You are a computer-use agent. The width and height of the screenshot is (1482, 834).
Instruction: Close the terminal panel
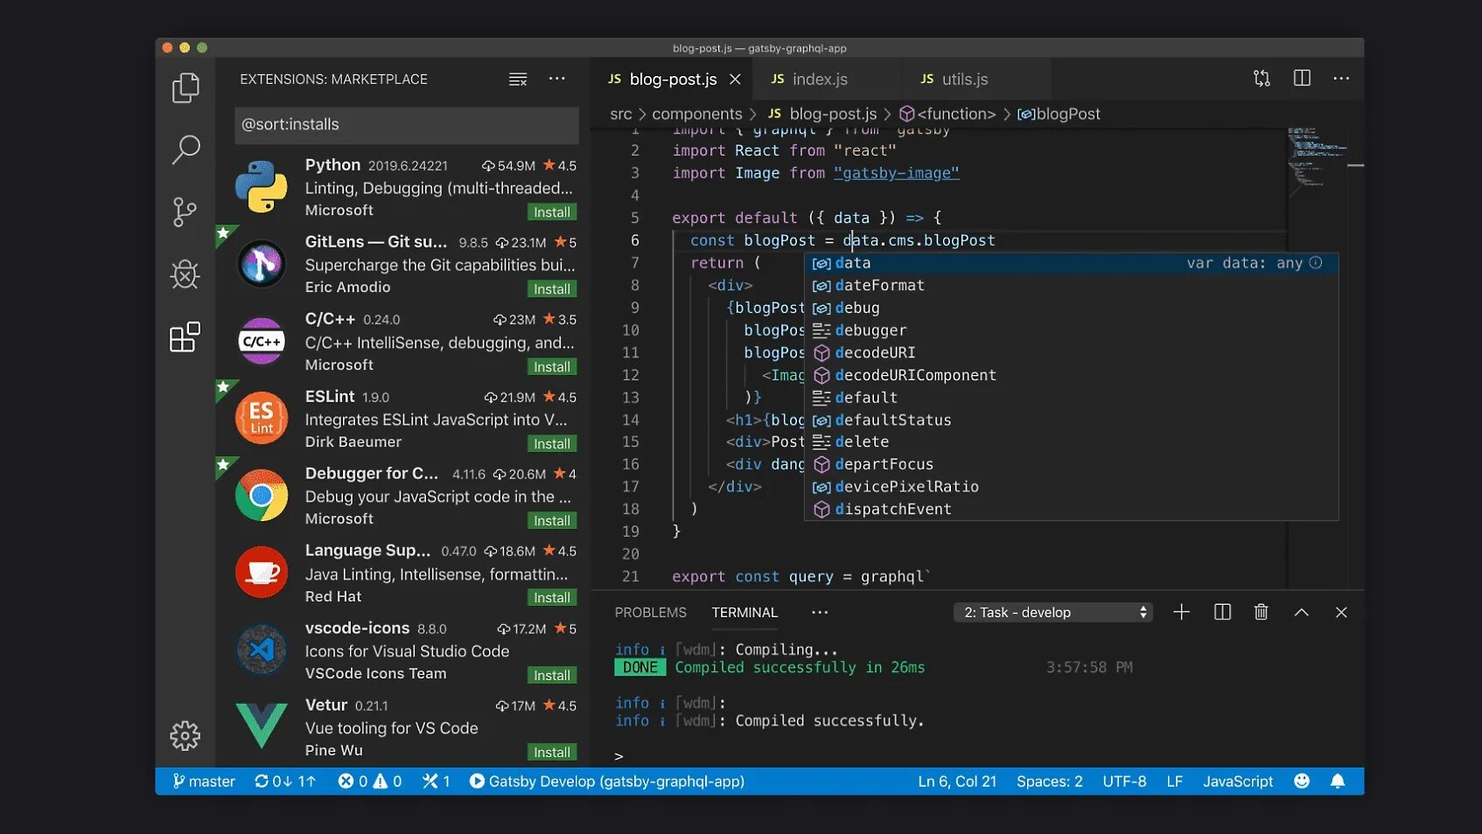click(1341, 613)
